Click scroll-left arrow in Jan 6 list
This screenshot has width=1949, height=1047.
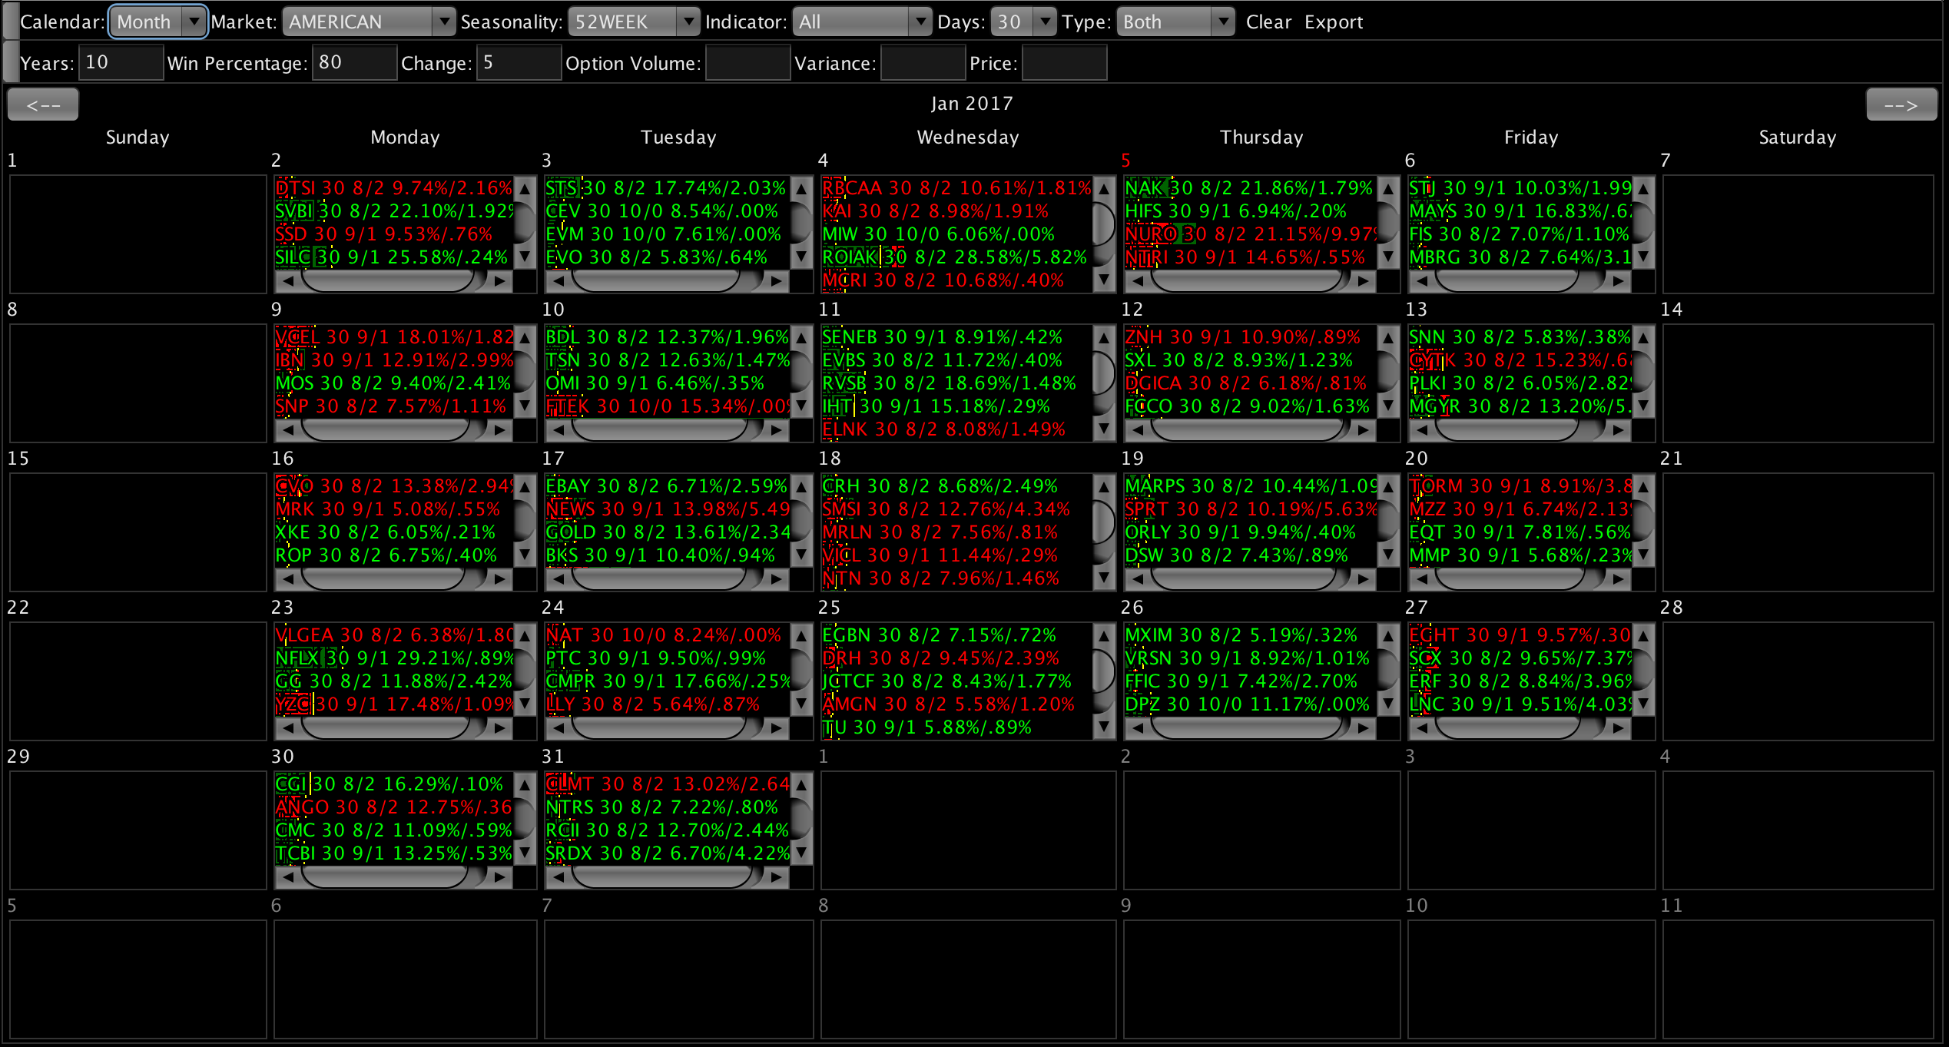coord(1422,281)
